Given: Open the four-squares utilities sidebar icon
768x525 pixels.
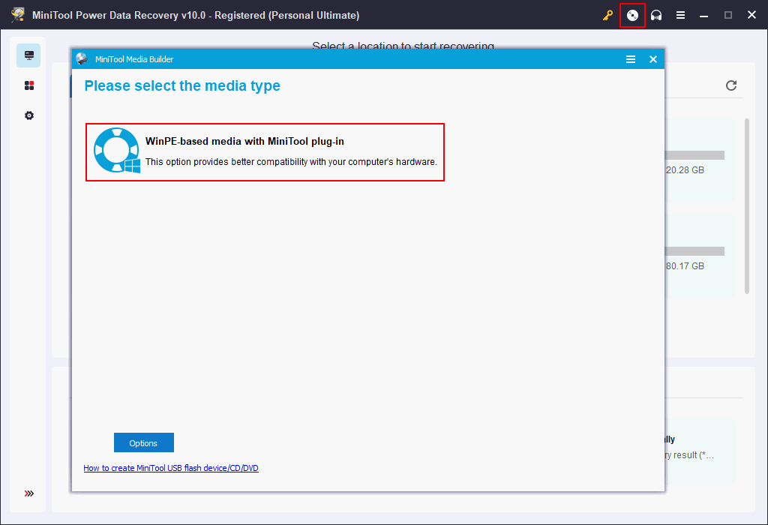Looking at the screenshot, I should click(29, 85).
